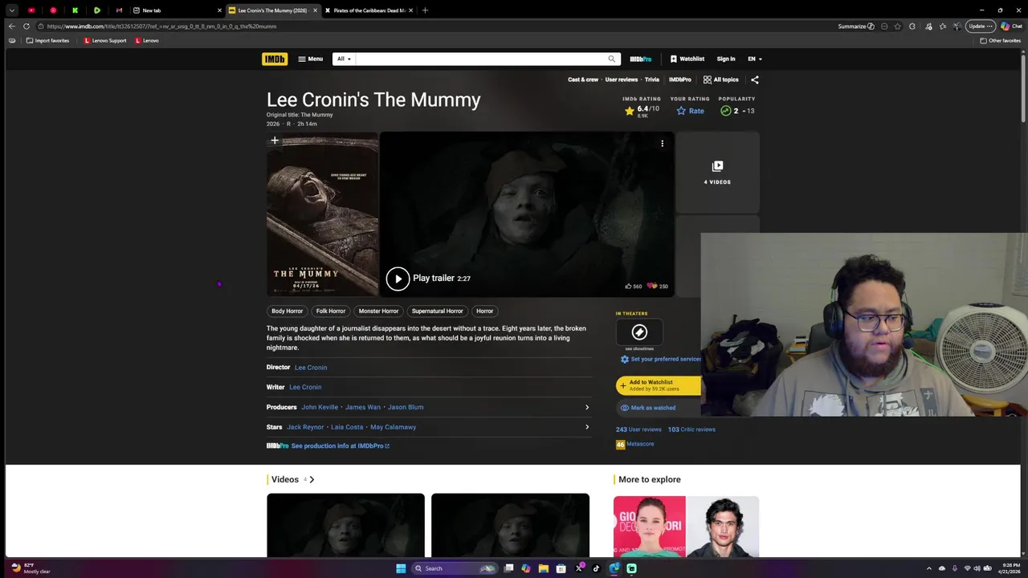
Task: Go back with the browser back arrow
Action: pyautogui.click(x=11, y=26)
